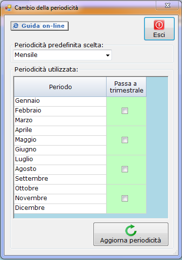
Task: Click the Periodicità predefinita combo box field
Action: point(62,55)
